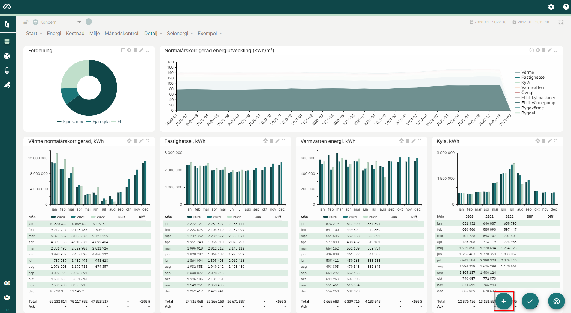Delete the Fördelning widget
The width and height of the screenshot is (571, 313).
point(135,50)
